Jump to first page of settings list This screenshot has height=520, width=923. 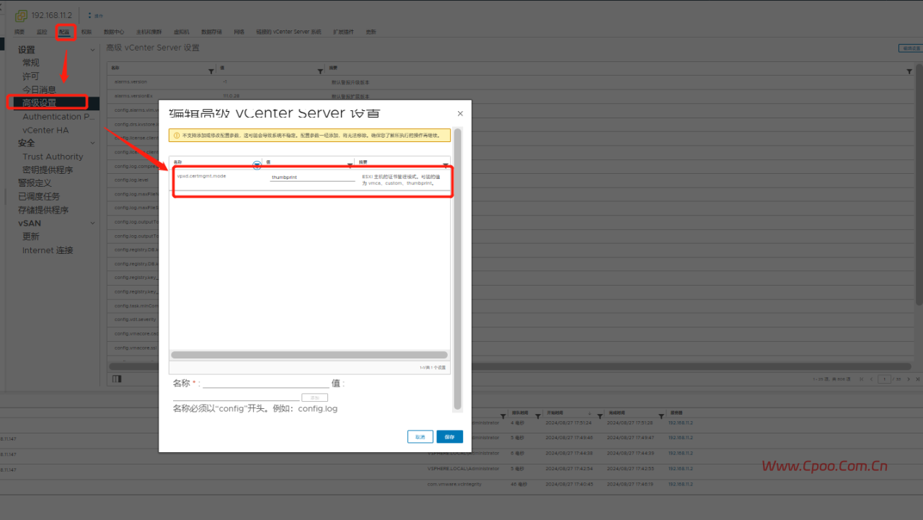[861, 379]
